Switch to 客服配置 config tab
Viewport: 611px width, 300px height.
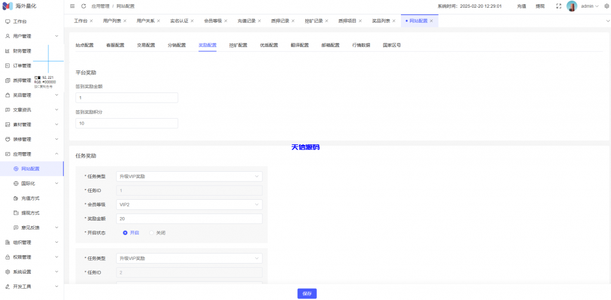(x=115, y=45)
